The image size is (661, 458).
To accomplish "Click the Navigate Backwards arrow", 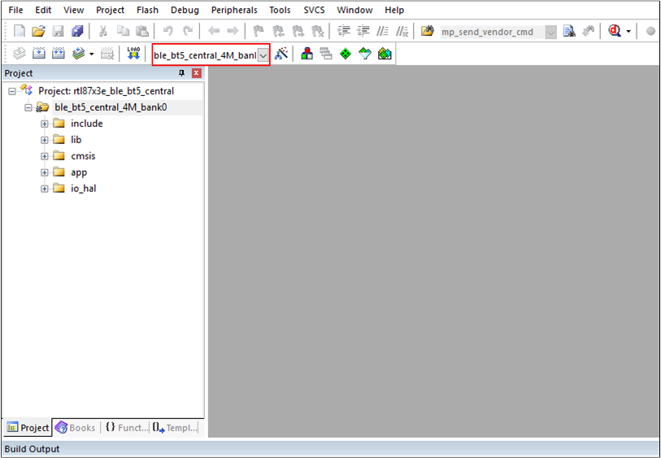I will [214, 31].
